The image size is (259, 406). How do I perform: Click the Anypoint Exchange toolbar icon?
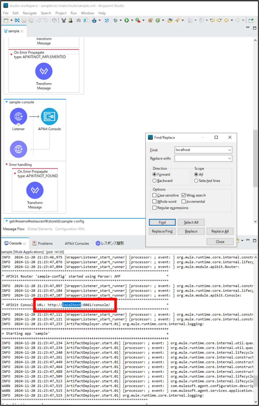point(17,20)
